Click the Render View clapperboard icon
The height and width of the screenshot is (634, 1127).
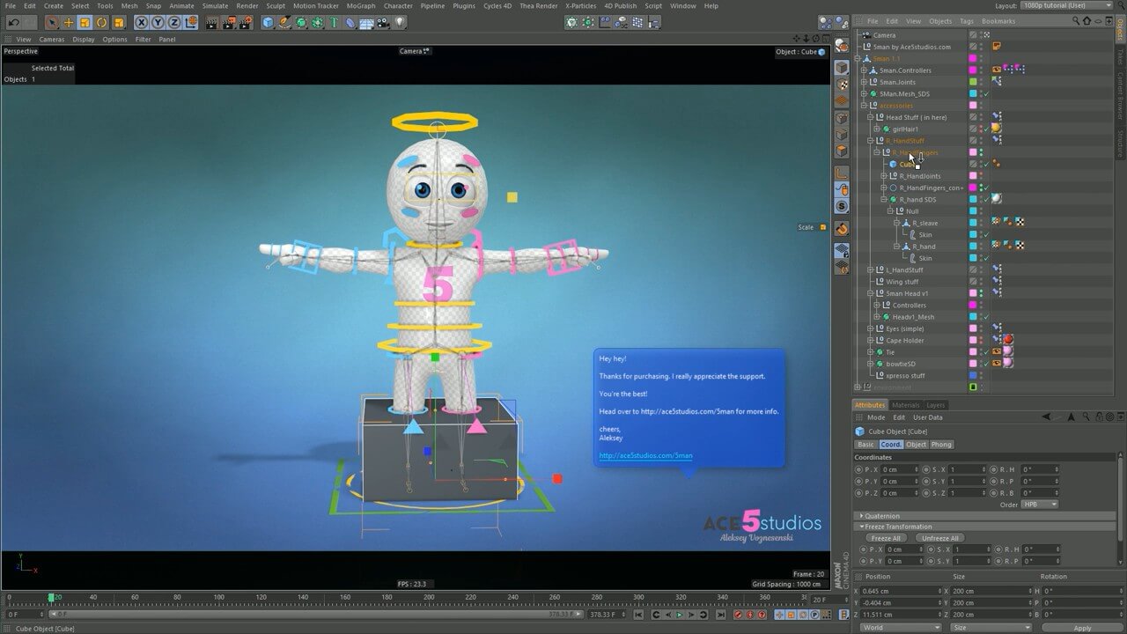click(210, 22)
